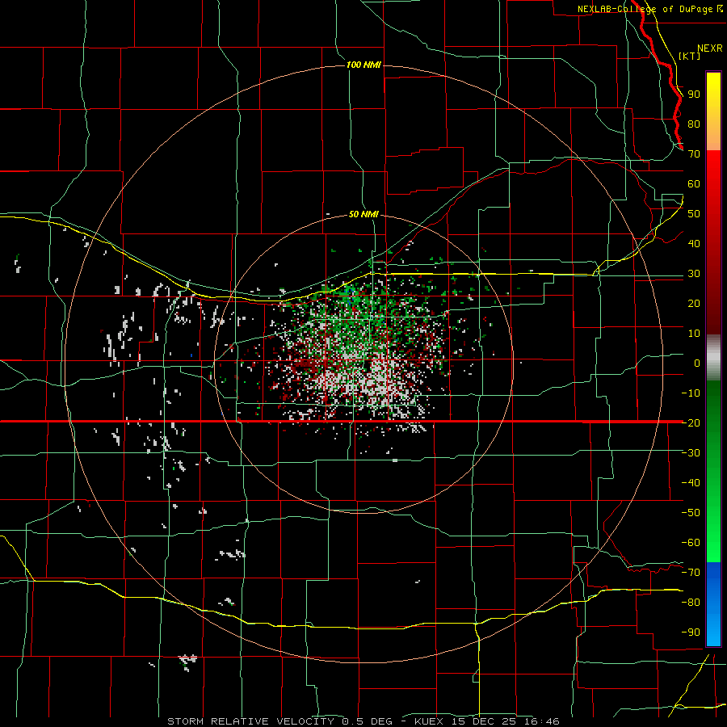727x727 pixels.
Task: Click the -20 scale value
Action: click(x=691, y=423)
